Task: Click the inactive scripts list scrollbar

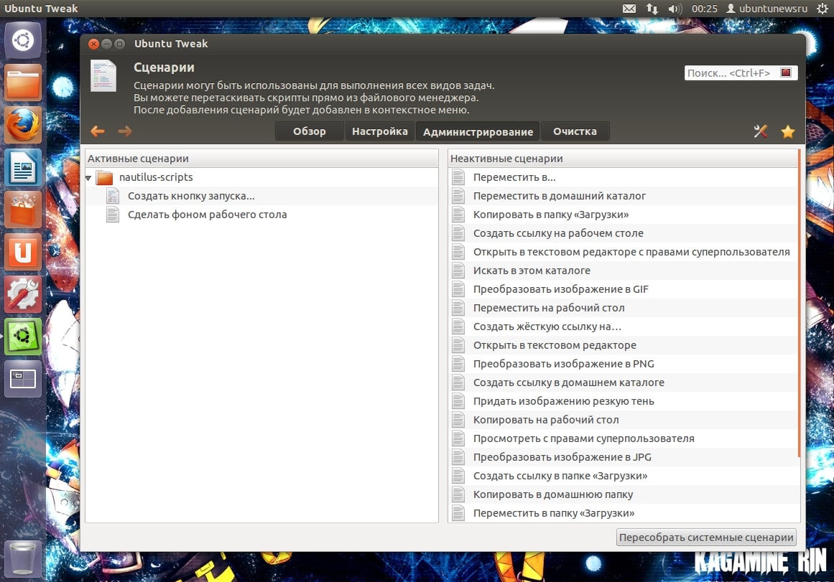Action: [x=800, y=303]
